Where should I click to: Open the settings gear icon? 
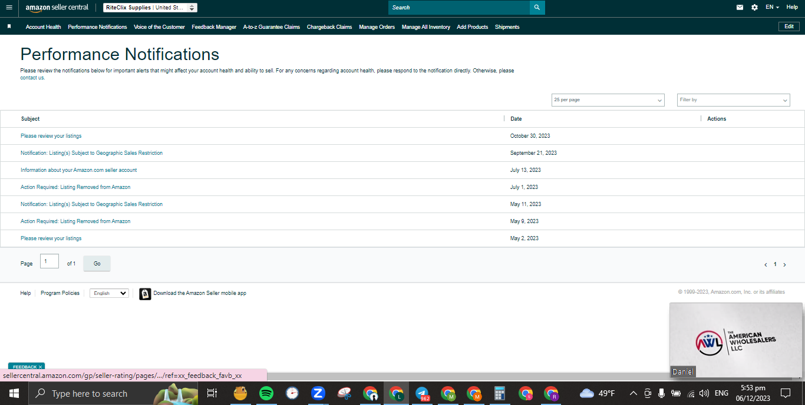754,8
